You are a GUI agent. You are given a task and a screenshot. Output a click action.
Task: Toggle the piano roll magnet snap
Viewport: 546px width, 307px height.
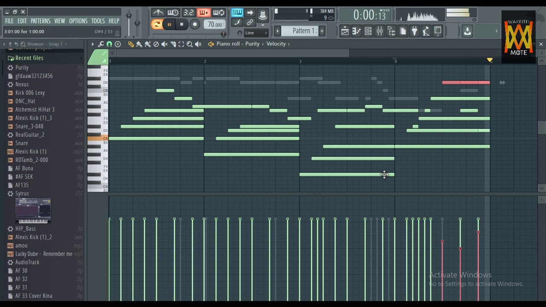point(109,44)
